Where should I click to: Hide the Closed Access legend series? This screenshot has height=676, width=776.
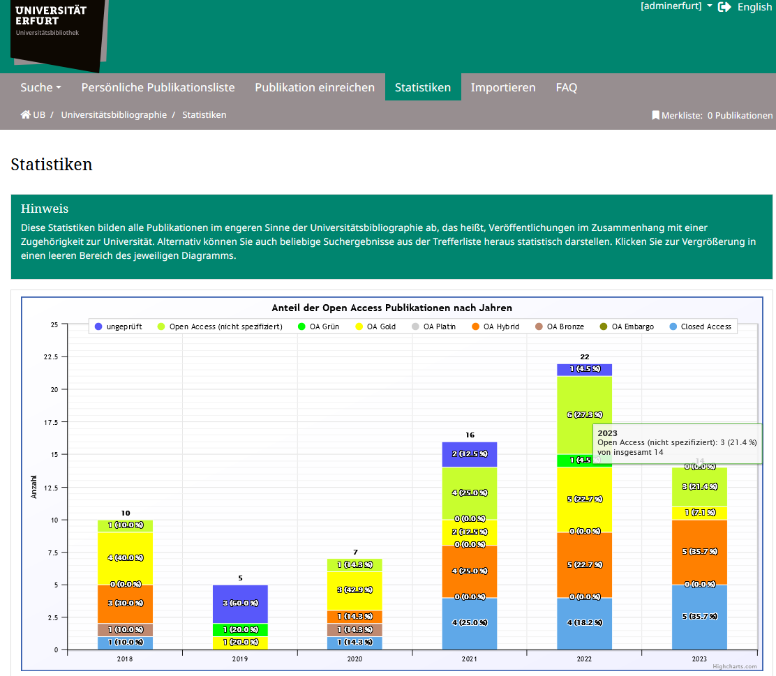point(700,326)
